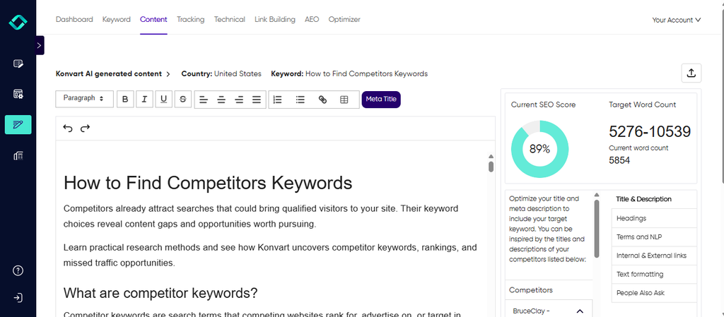Select Internal & External links section
The height and width of the screenshot is (317, 724).
(x=654, y=256)
